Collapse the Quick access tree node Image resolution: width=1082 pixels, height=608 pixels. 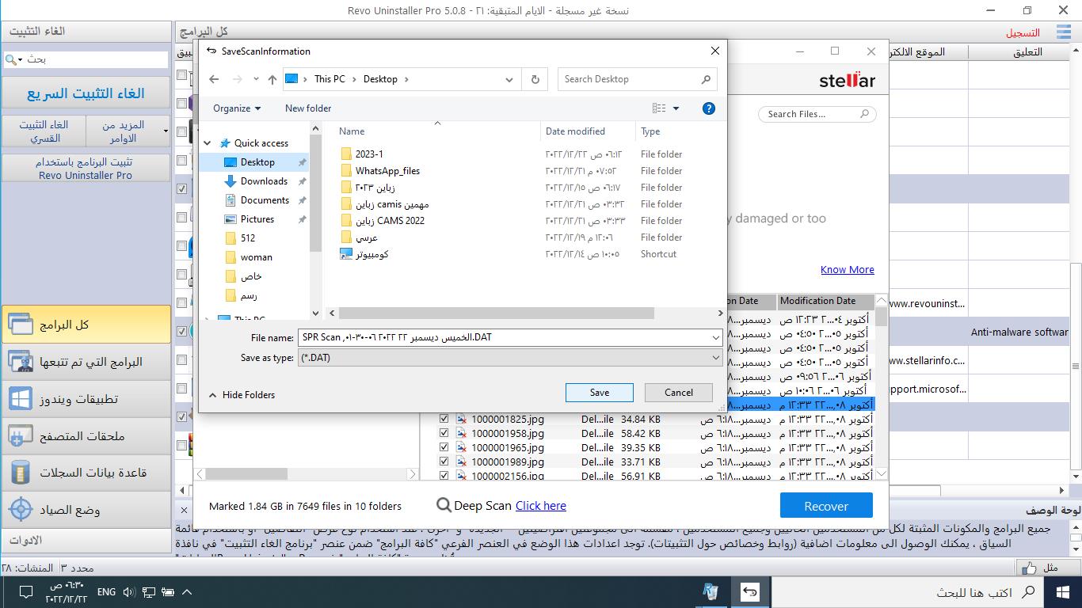(208, 143)
